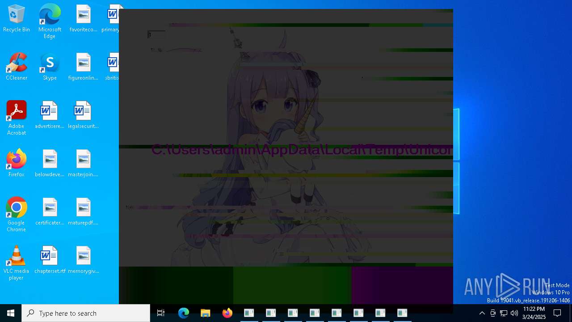572x322 pixels.
Task: Select the figureonlin... image file
Action: pyautogui.click(x=84, y=67)
